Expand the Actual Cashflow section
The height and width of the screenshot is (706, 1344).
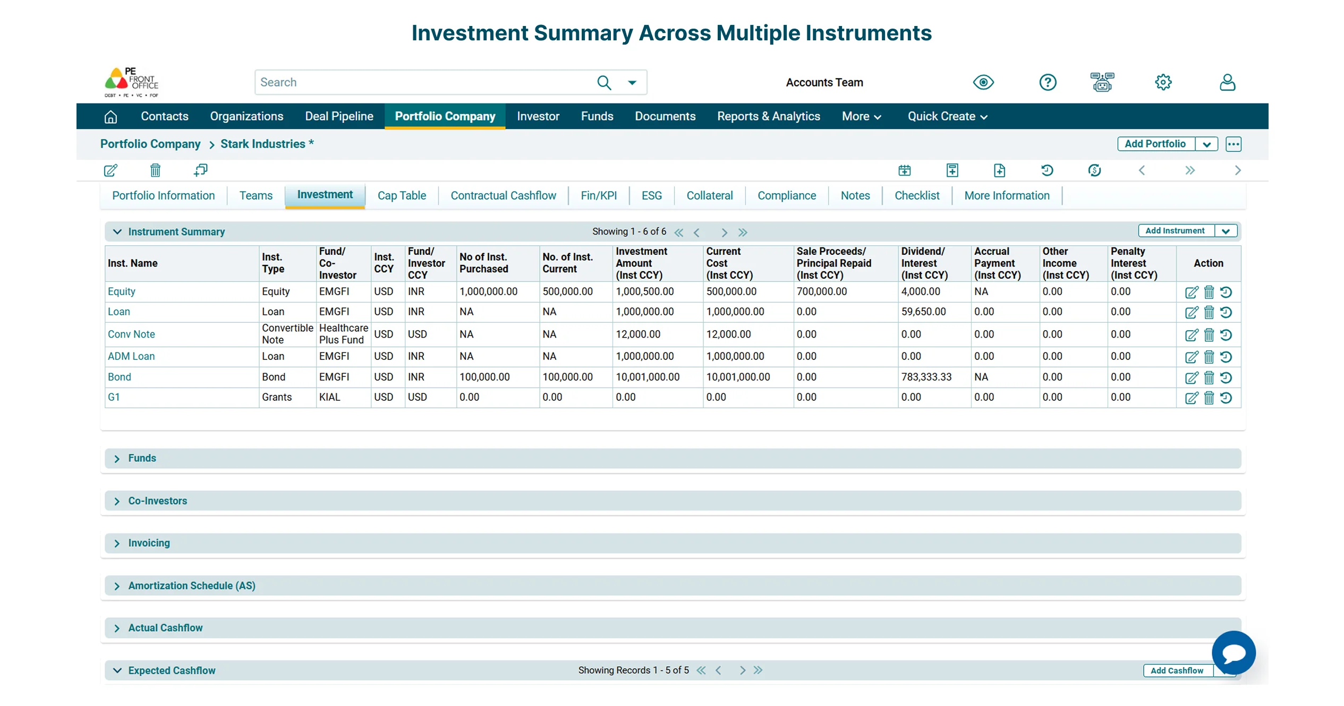[x=117, y=628]
